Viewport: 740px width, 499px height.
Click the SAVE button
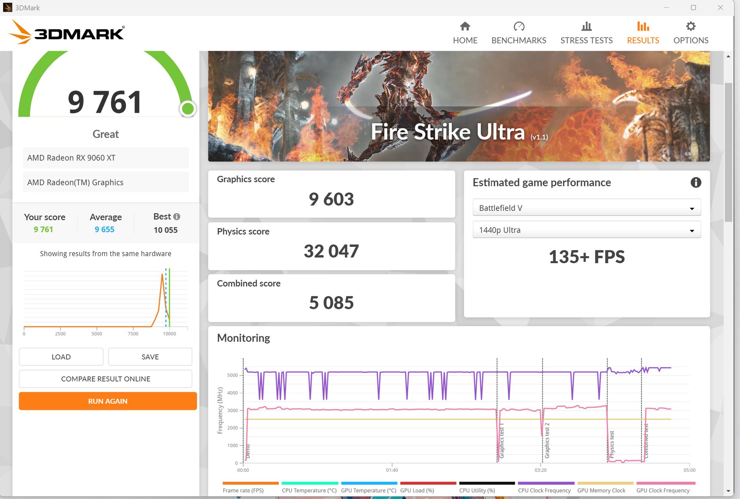(x=150, y=357)
